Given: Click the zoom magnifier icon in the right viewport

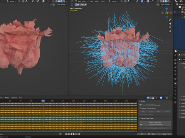Looking at the screenshot, I should (x=170, y=20).
